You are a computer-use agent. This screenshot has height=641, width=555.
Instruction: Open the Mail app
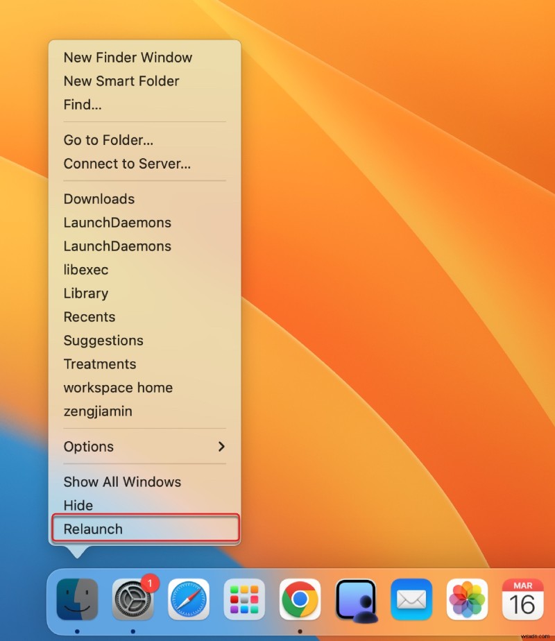point(411,599)
